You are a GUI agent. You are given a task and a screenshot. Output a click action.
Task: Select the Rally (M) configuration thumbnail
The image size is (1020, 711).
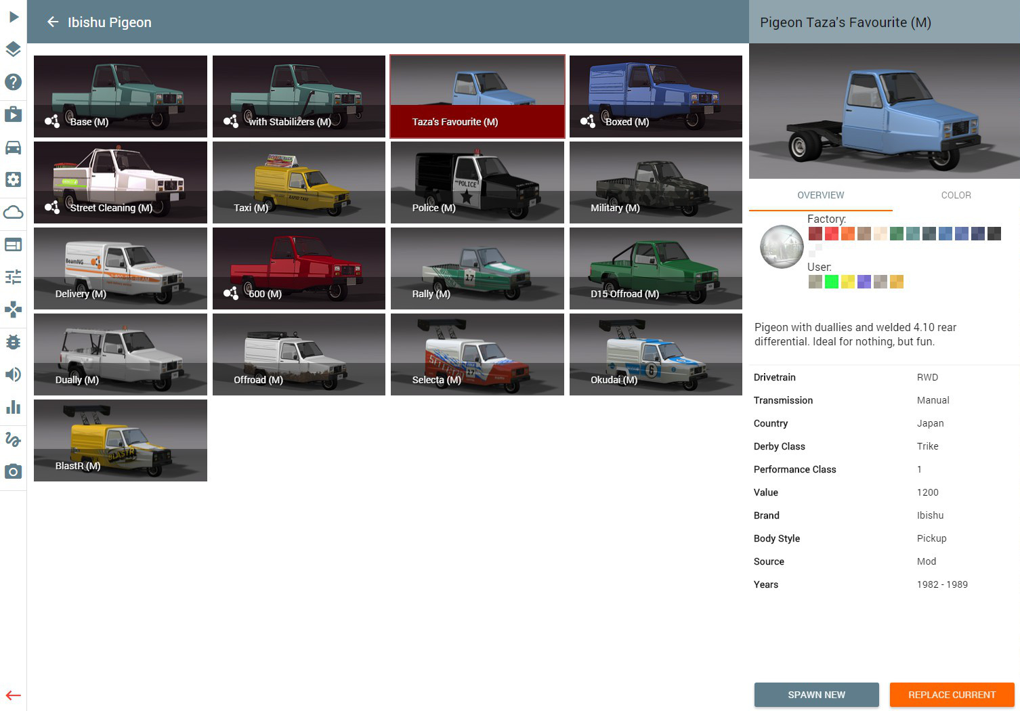coord(477,268)
